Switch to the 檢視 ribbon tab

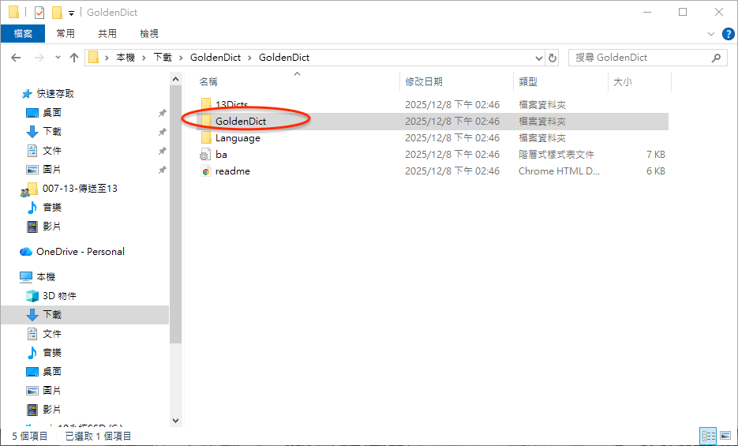[149, 33]
